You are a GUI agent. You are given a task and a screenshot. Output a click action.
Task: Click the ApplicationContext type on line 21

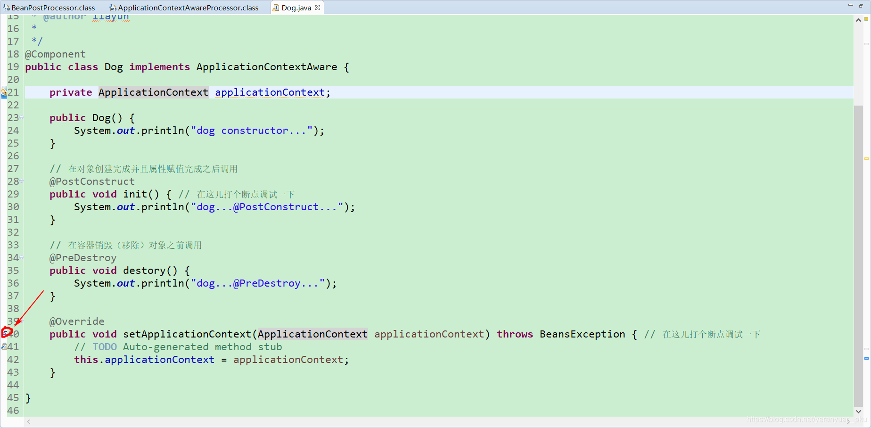point(153,92)
